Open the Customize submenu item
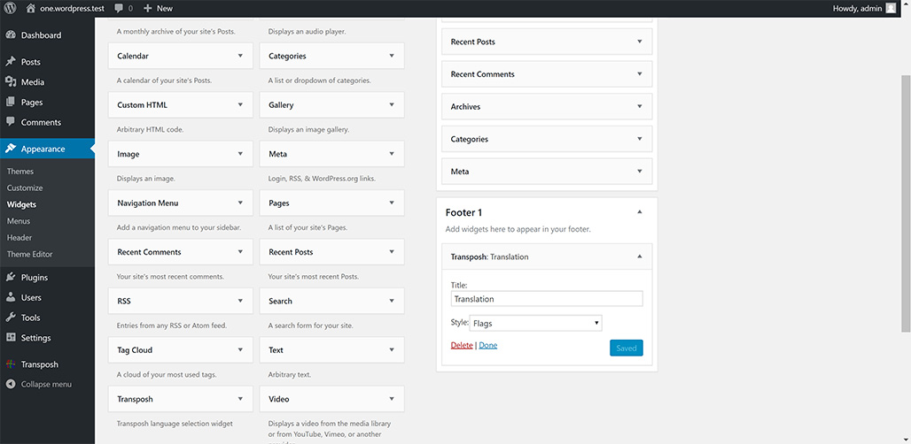 pyautogui.click(x=25, y=188)
